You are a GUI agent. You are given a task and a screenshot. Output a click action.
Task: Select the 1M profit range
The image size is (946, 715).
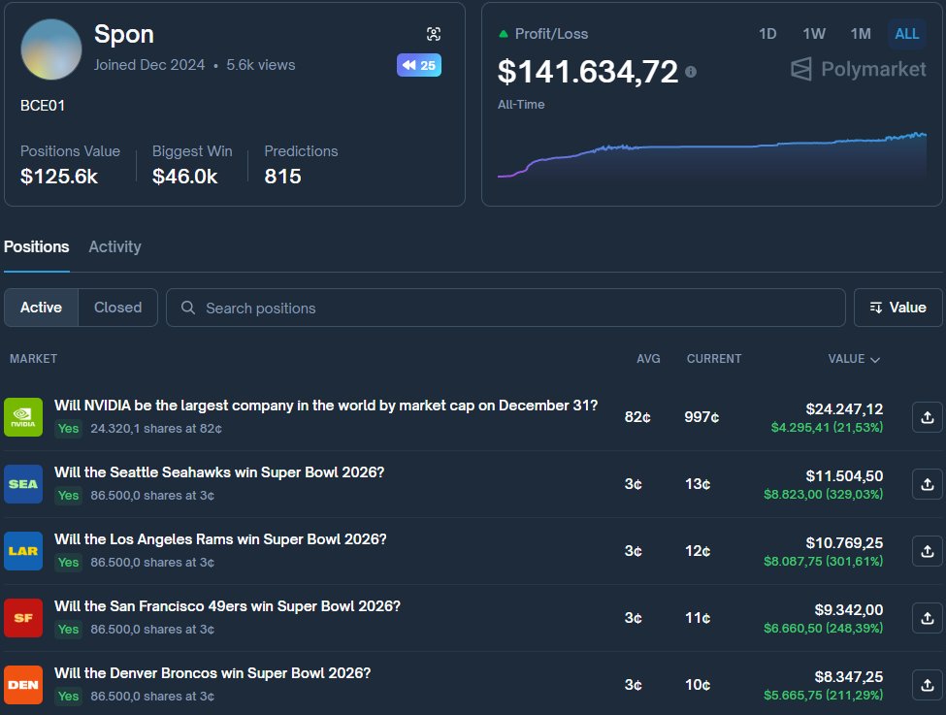(861, 34)
